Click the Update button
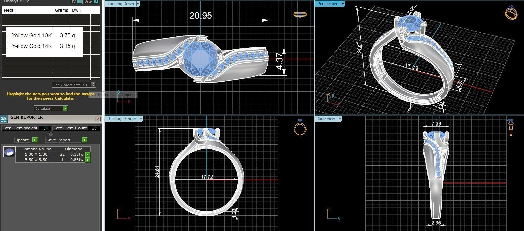This screenshot has height=231, width=524. point(26,140)
